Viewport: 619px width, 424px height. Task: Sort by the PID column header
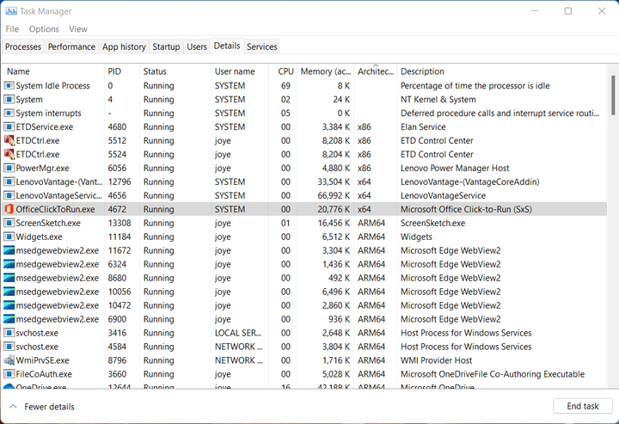[x=121, y=71]
